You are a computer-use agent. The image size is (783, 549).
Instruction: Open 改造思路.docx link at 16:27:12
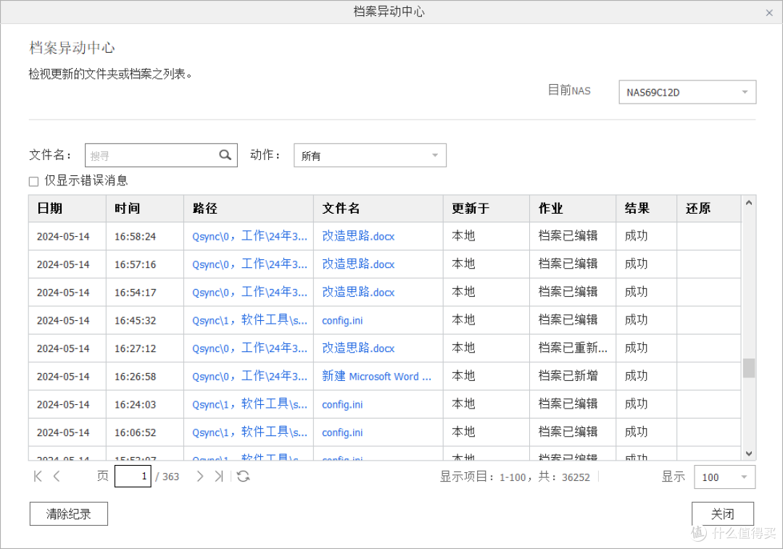[x=358, y=348]
